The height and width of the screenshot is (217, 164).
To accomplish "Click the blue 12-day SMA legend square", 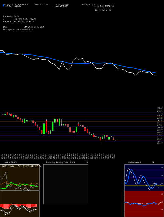I will [x=3, y=6].
